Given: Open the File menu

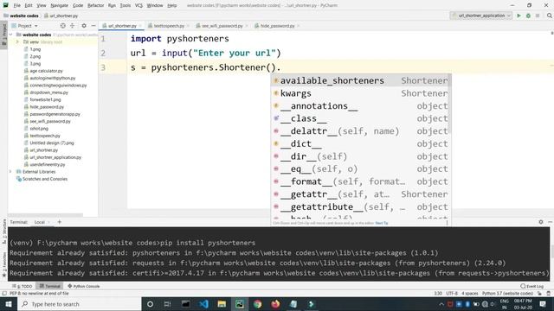Looking at the screenshot, I should [16, 5].
